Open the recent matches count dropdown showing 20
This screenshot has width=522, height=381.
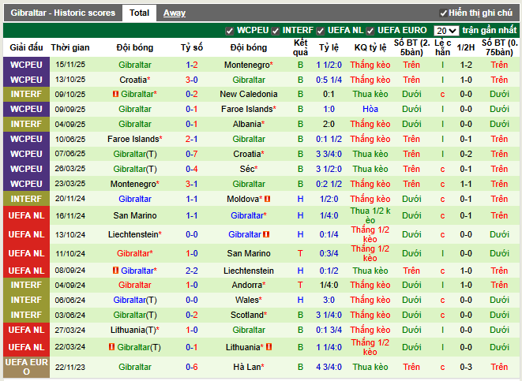[x=446, y=31]
